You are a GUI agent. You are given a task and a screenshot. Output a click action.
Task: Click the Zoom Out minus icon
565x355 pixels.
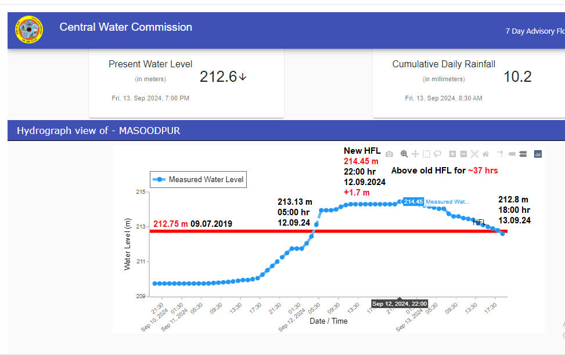point(463,154)
